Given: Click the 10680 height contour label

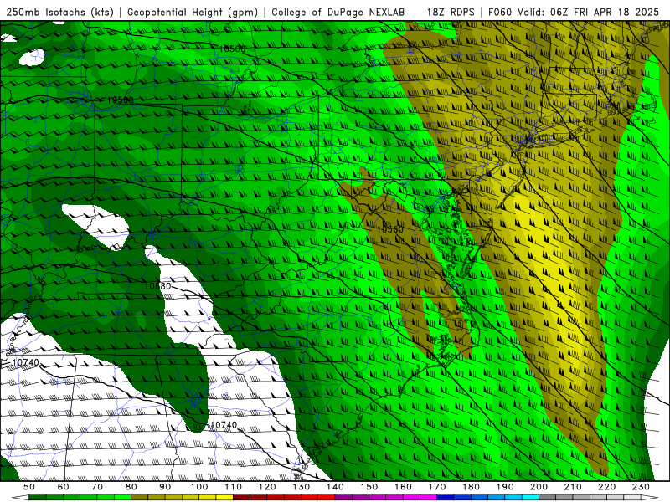Looking at the screenshot, I should click(157, 286).
